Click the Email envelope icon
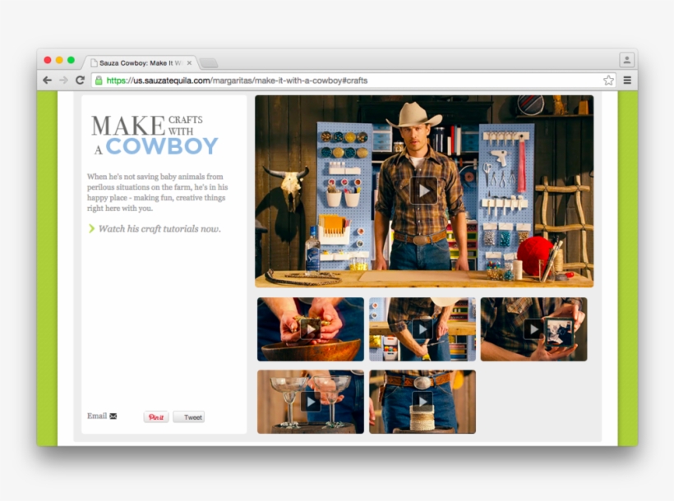This screenshot has width=674, height=501. tap(113, 416)
